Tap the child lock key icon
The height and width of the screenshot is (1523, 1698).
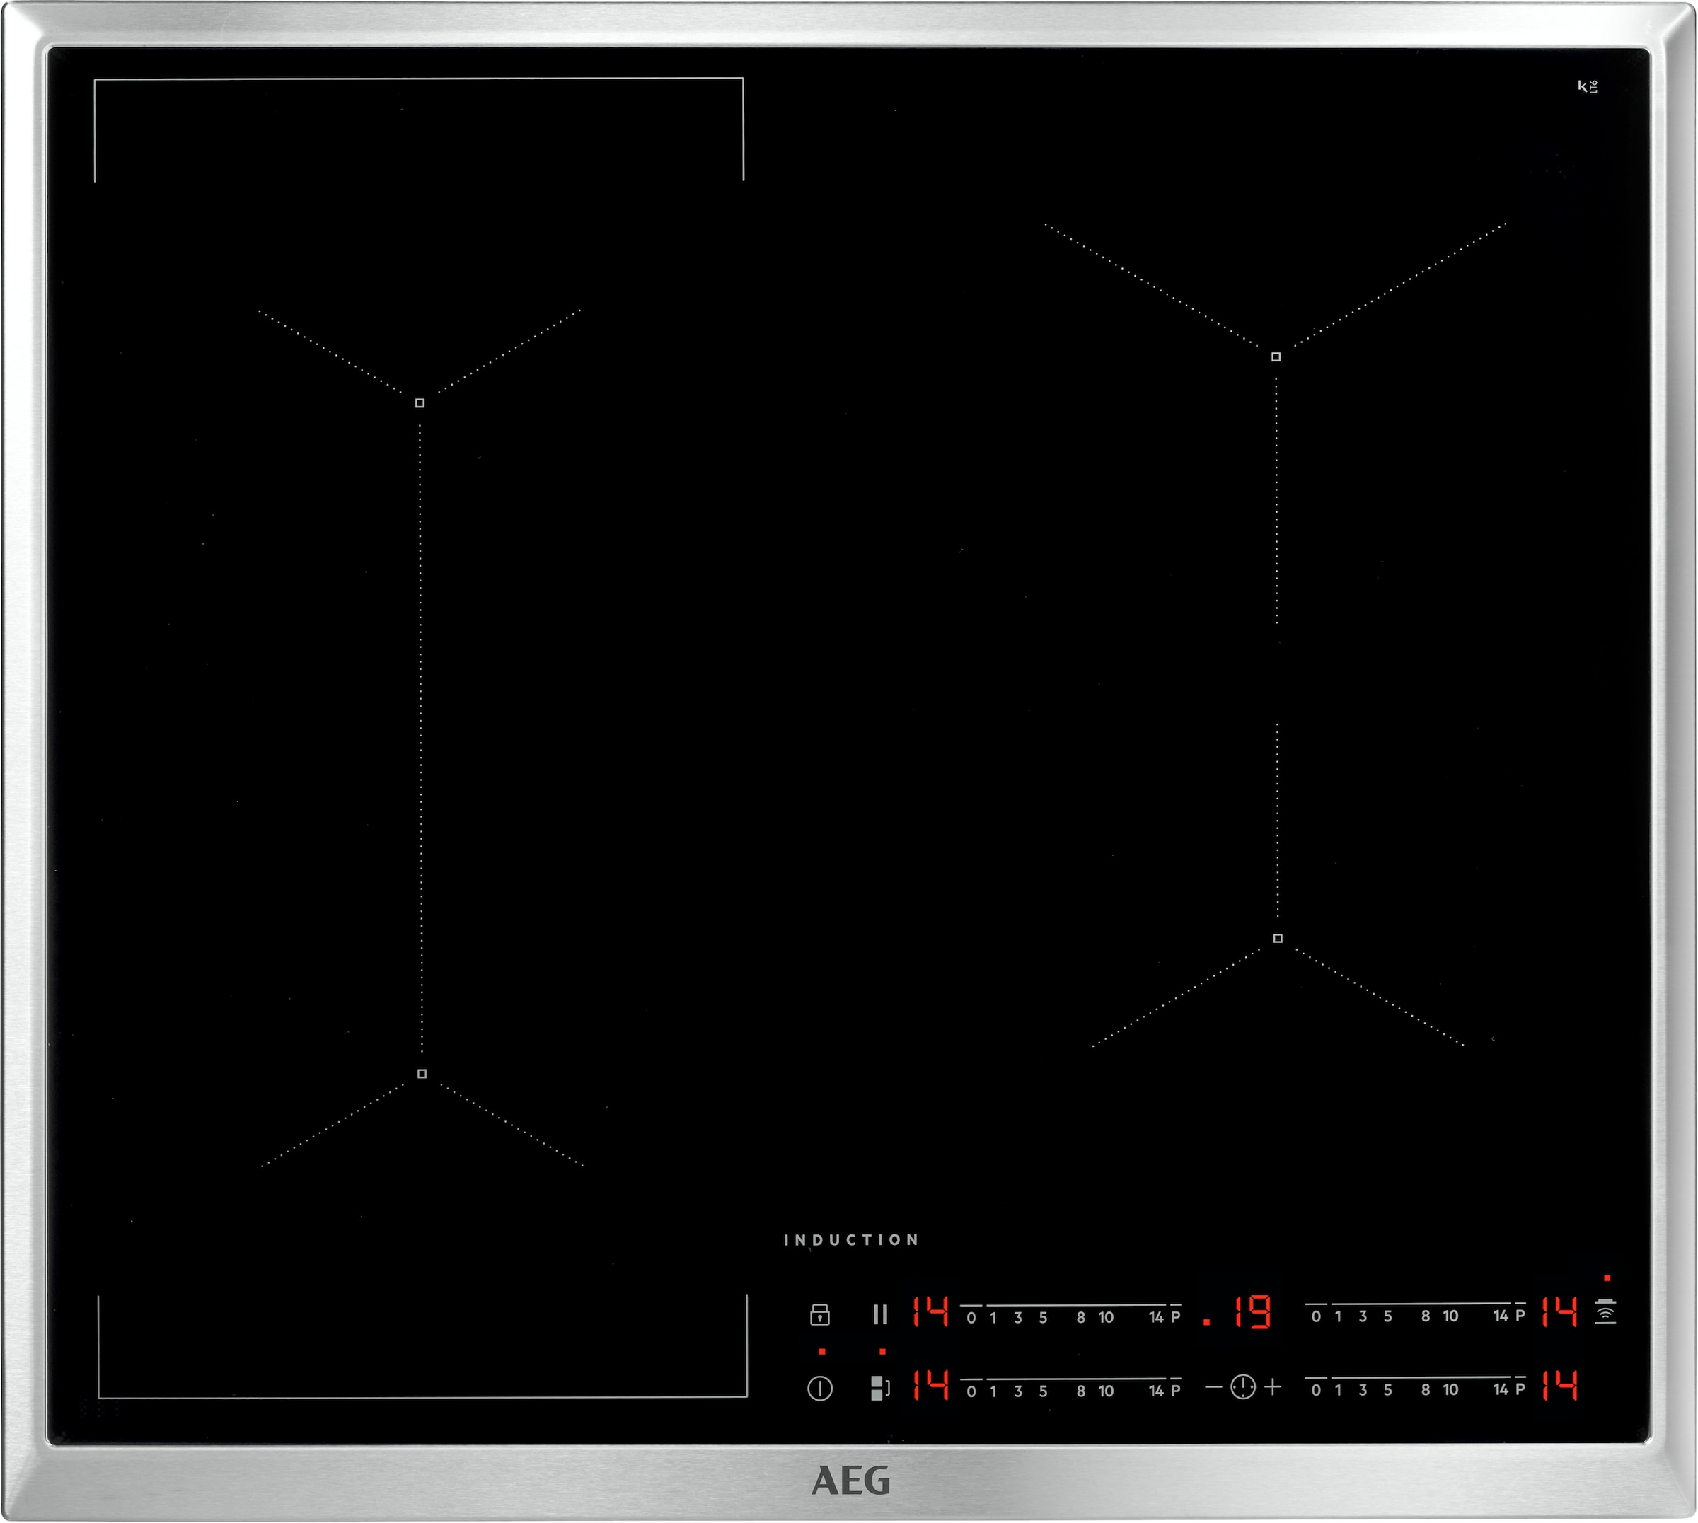(819, 1314)
